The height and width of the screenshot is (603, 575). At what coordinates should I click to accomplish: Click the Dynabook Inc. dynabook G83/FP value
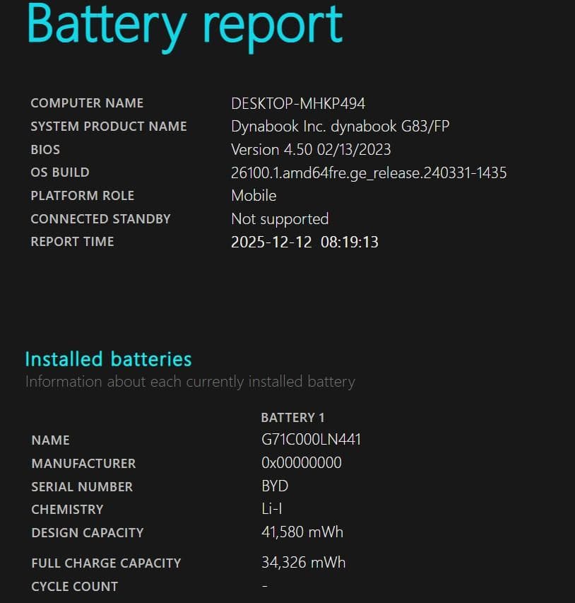[x=340, y=127]
